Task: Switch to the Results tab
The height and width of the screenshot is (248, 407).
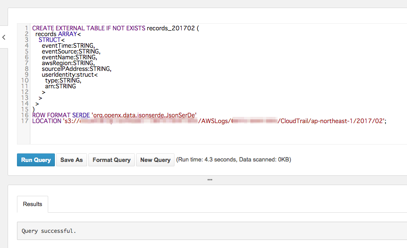Action: pos(33,204)
